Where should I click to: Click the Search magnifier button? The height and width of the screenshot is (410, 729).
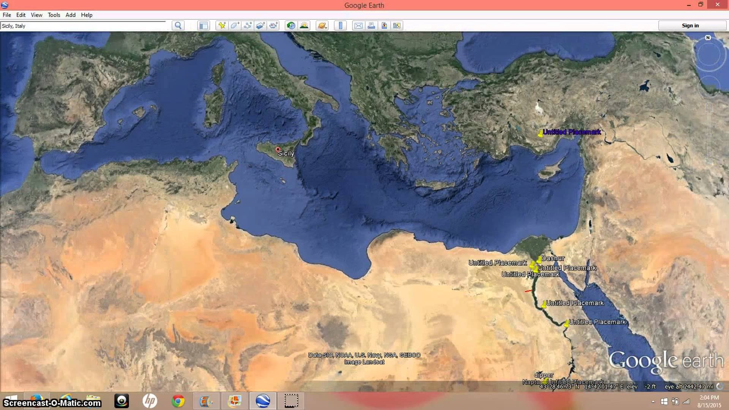tap(178, 25)
